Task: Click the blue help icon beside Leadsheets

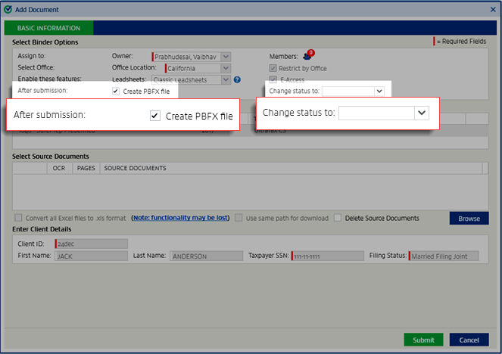Action: tap(237, 79)
